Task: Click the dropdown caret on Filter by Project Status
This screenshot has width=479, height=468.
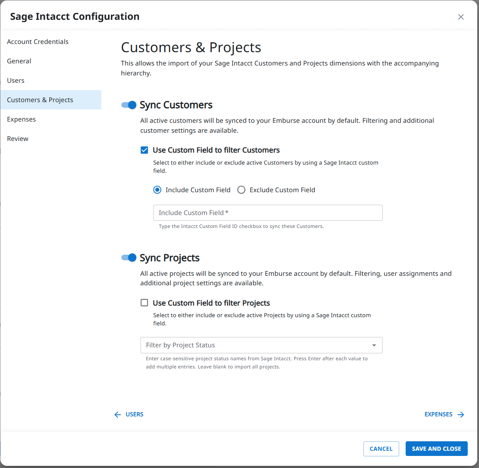Action: 374,345
